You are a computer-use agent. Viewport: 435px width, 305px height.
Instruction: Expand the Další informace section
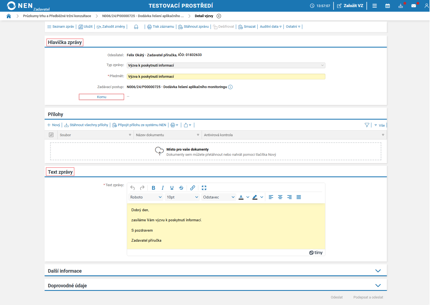pos(378,271)
